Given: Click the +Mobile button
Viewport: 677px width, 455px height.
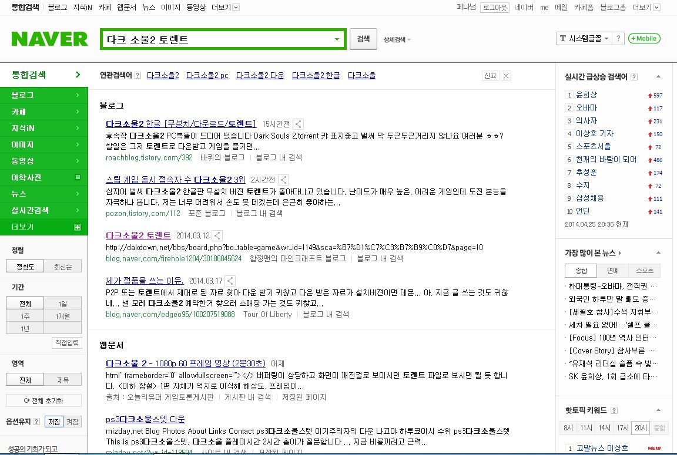Looking at the screenshot, I should click(x=644, y=38).
